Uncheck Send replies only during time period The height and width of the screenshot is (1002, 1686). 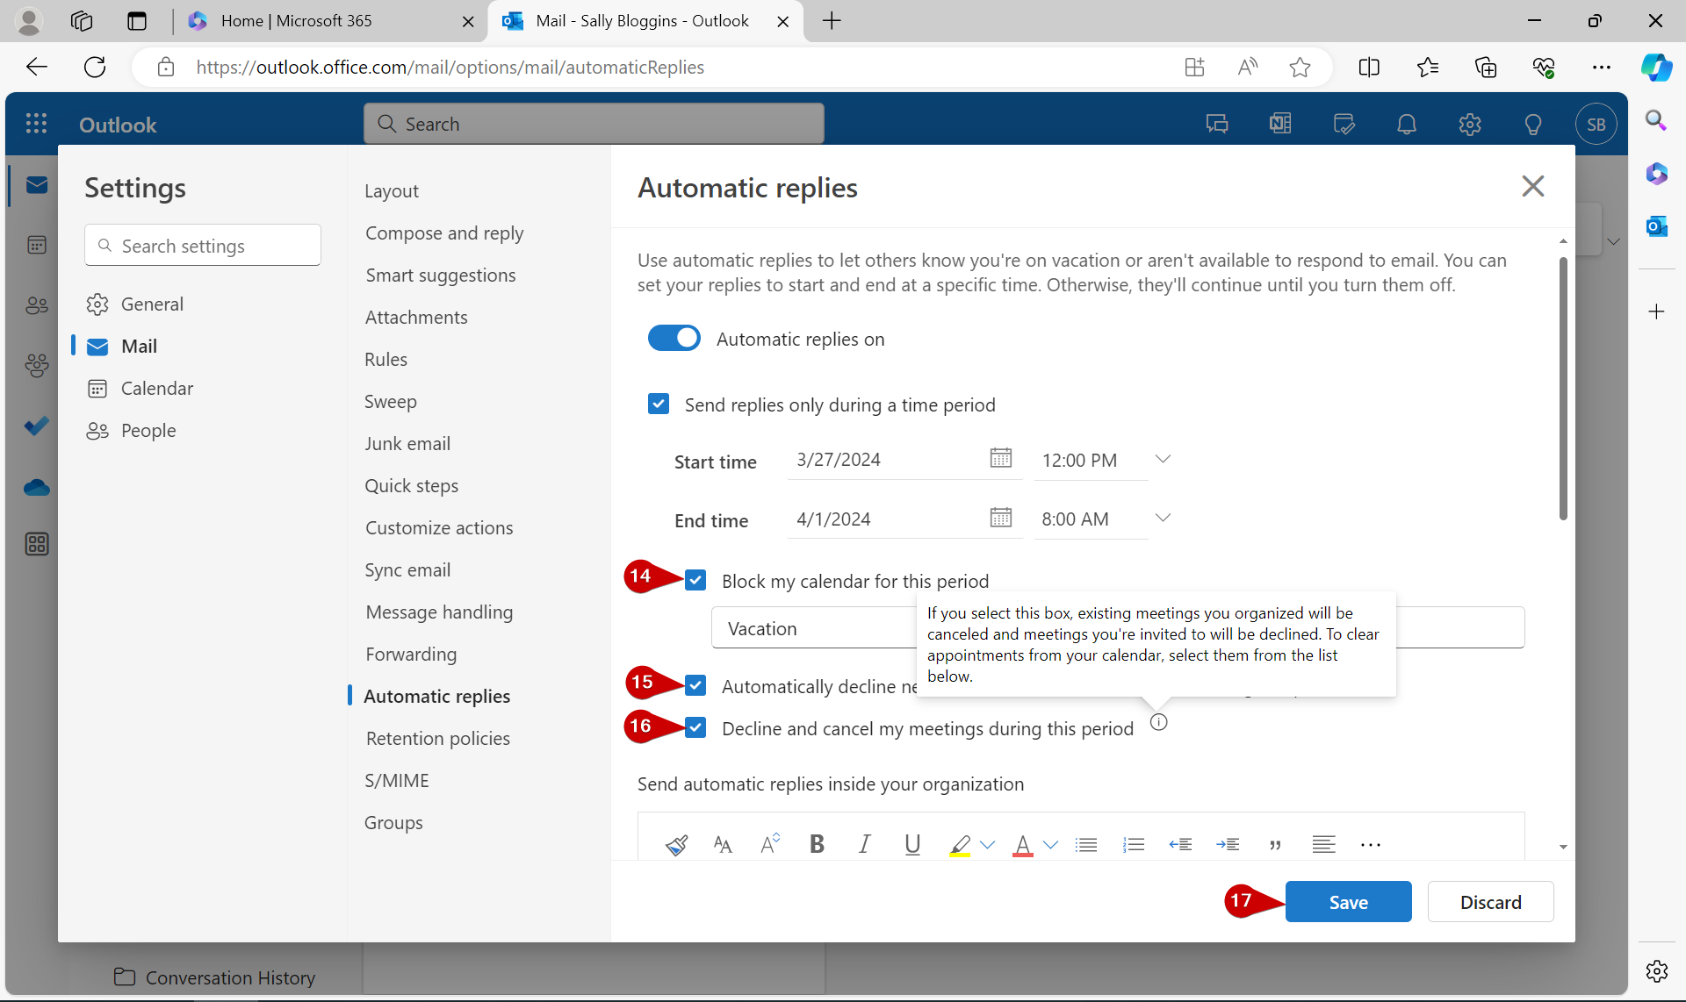(659, 404)
